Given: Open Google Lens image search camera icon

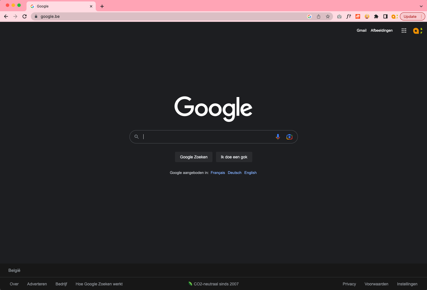Looking at the screenshot, I should [x=289, y=137].
